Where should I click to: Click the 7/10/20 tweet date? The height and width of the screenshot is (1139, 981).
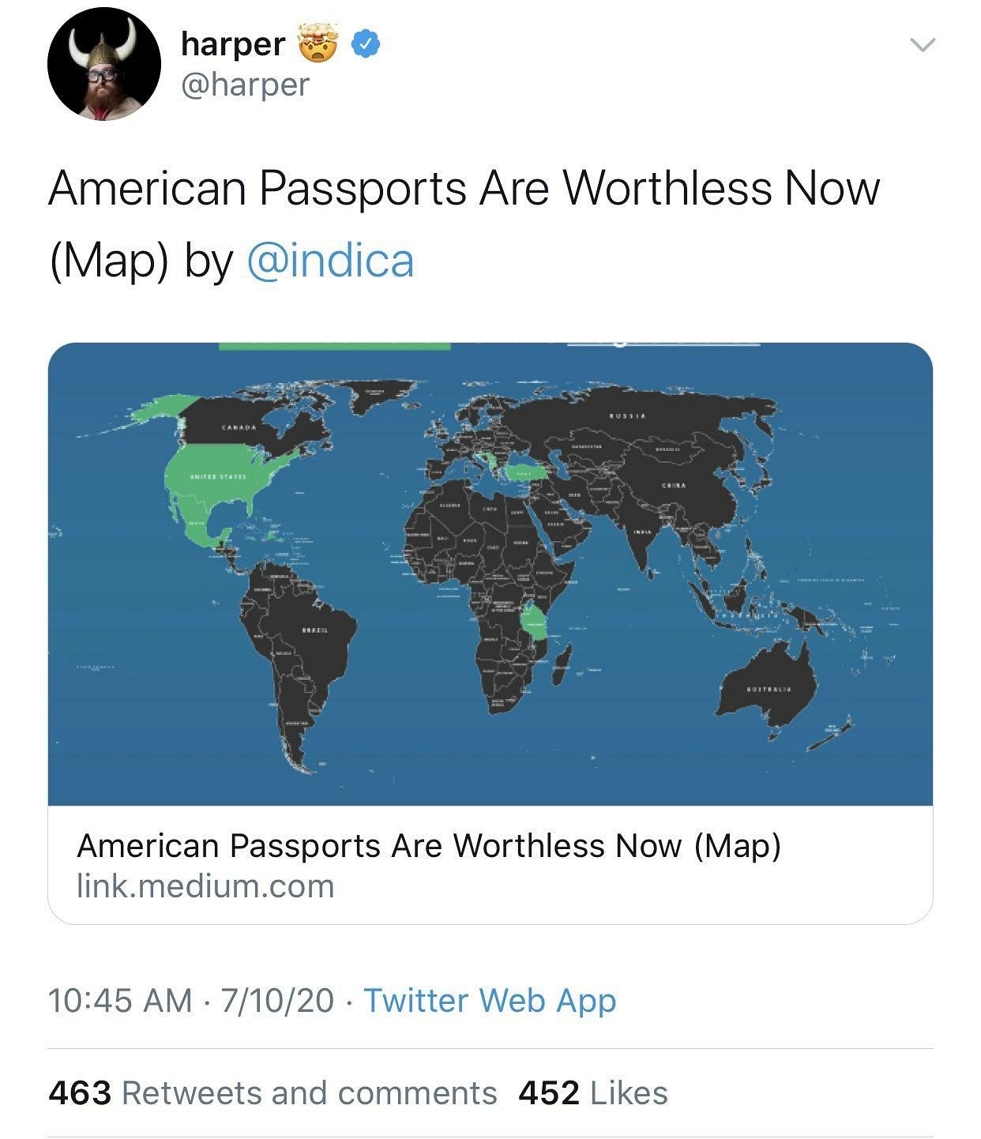(278, 1000)
